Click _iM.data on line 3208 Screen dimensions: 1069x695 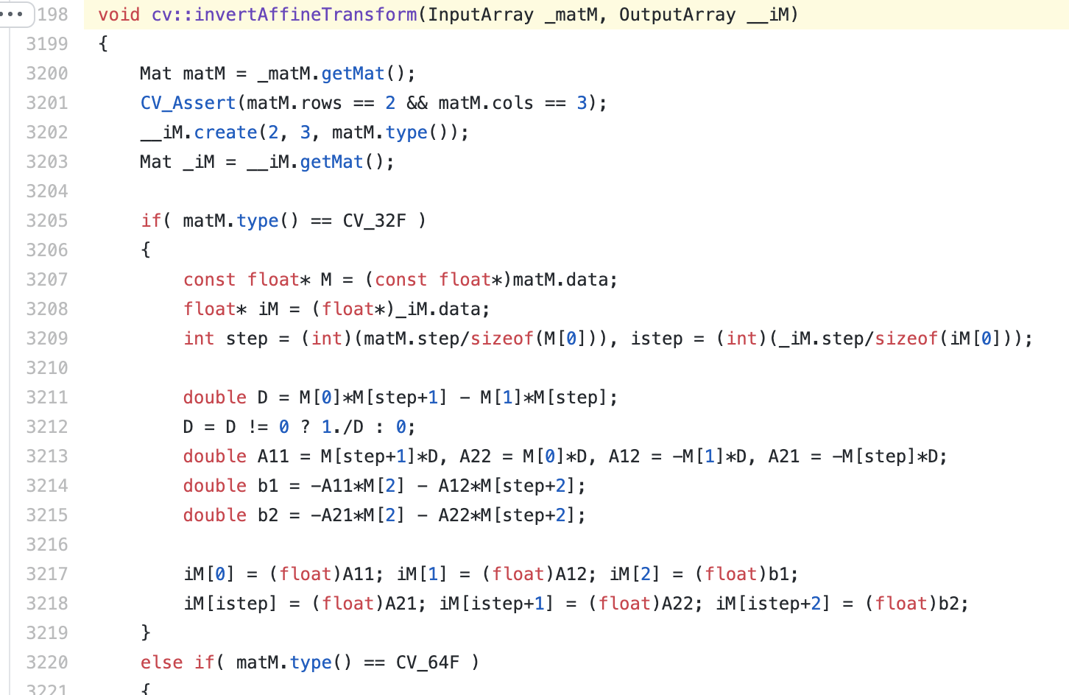(x=438, y=308)
